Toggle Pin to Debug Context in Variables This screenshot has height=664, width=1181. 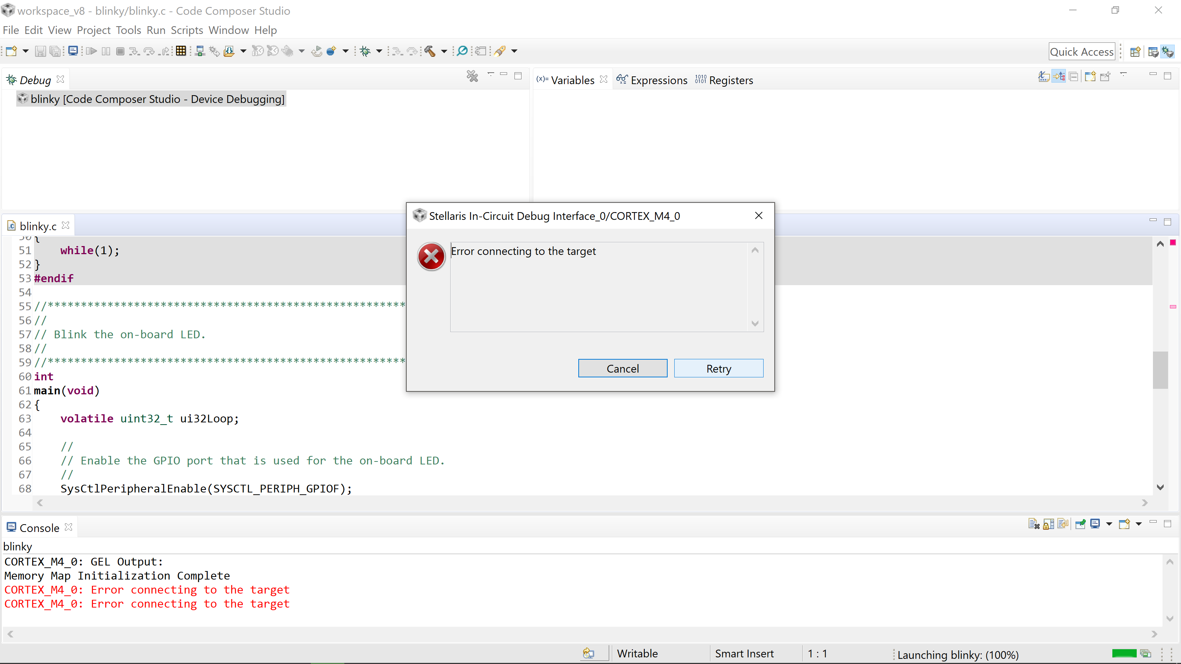click(1105, 76)
